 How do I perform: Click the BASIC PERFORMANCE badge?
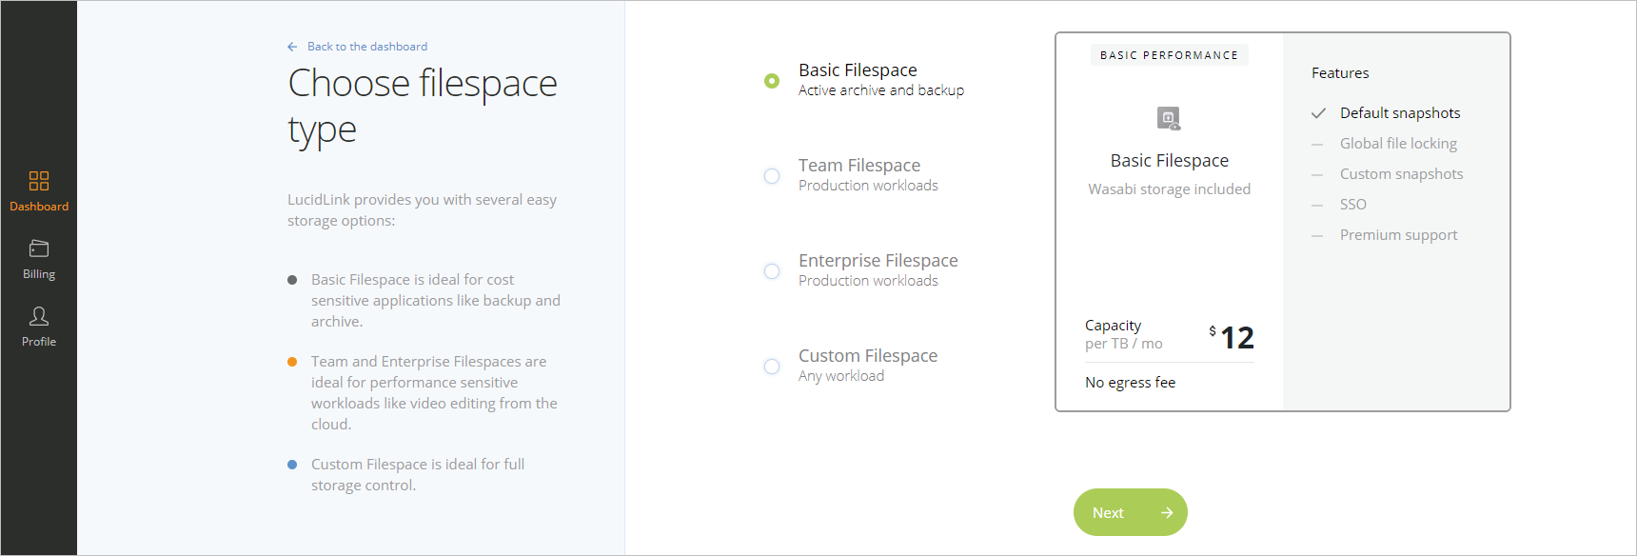click(x=1169, y=55)
